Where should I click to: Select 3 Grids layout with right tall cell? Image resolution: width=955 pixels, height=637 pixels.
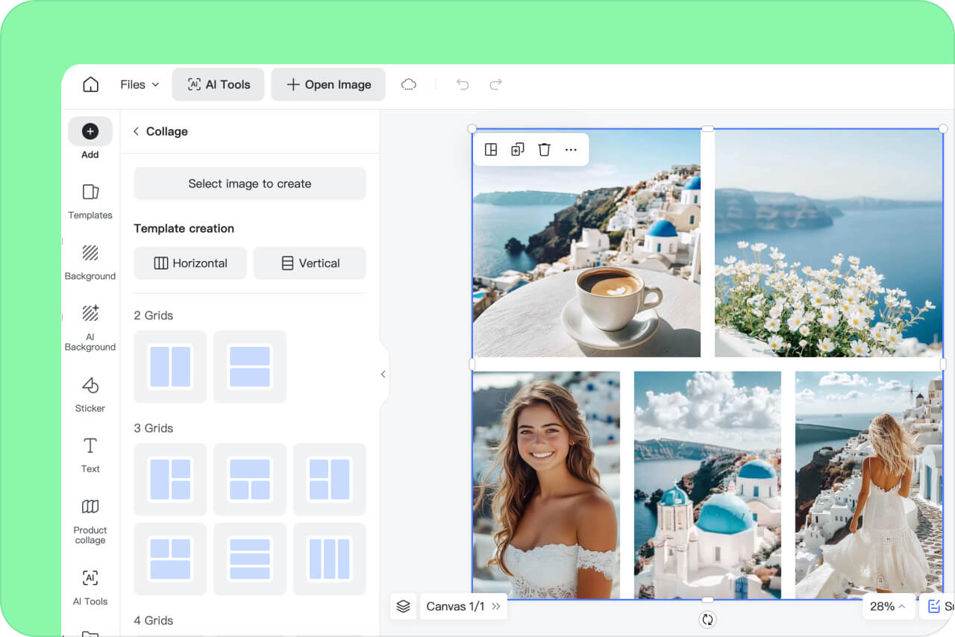point(330,480)
